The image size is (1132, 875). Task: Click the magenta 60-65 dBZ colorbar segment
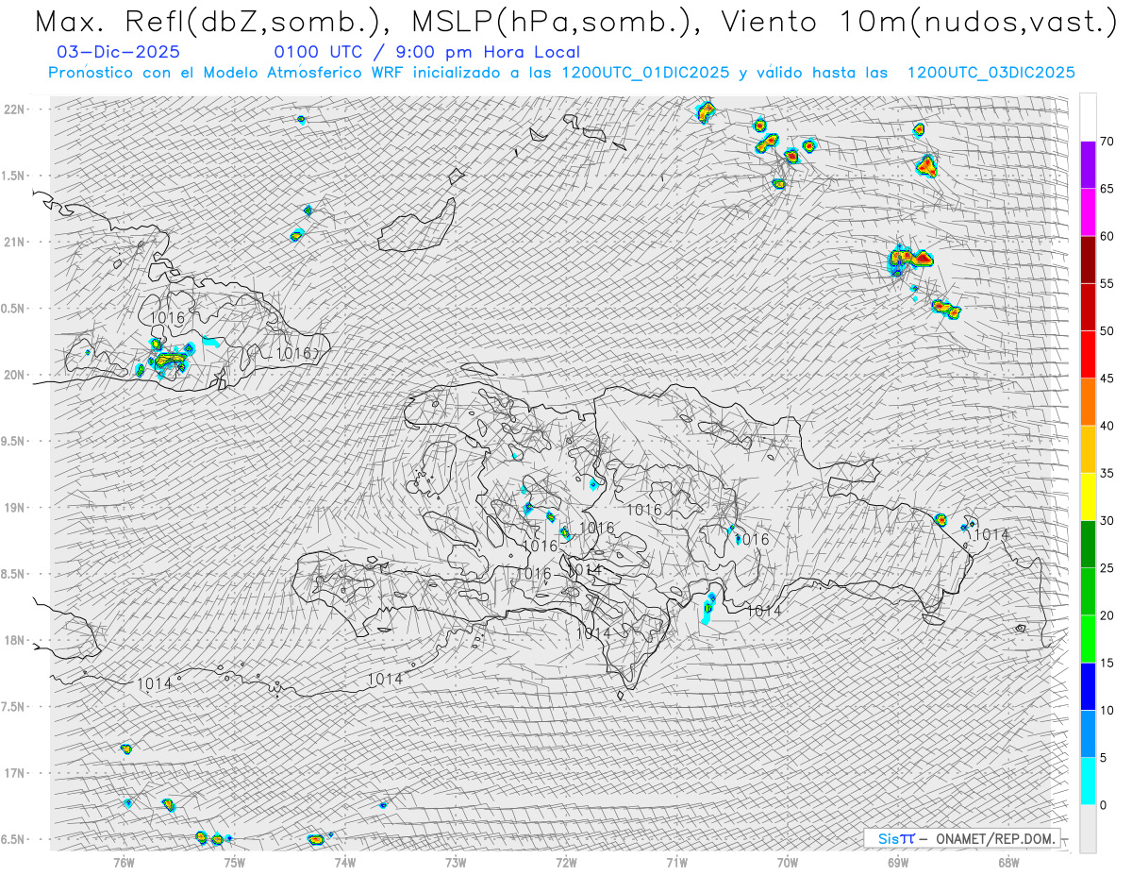coord(1088,212)
